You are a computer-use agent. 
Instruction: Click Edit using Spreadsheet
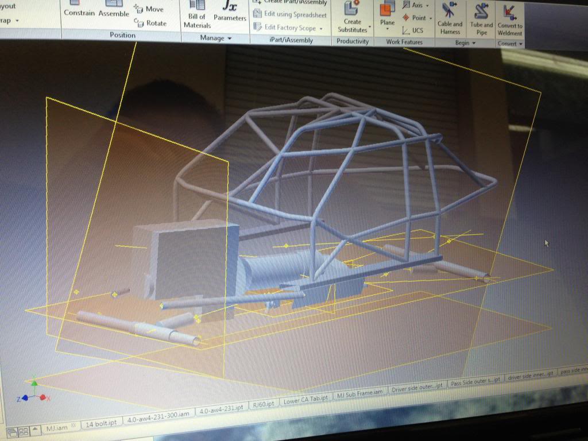coord(290,14)
